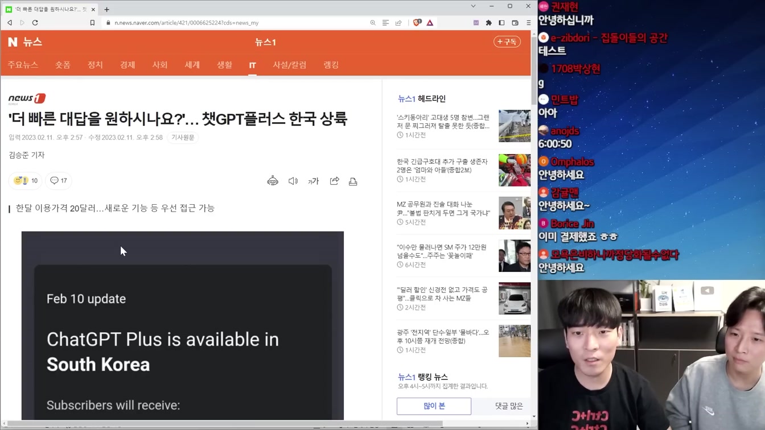Reload the page with the refresh icon
This screenshot has height=430, width=765.
[35, 23]
